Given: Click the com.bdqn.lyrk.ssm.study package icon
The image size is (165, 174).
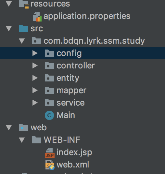Looking at the screenshot, I should (36, 41).
